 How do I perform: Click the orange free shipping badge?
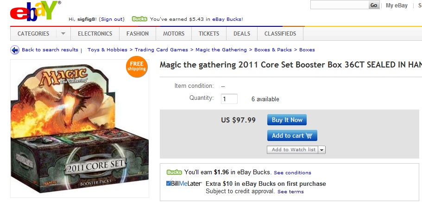pyautogui.click(x=136, y=66)
